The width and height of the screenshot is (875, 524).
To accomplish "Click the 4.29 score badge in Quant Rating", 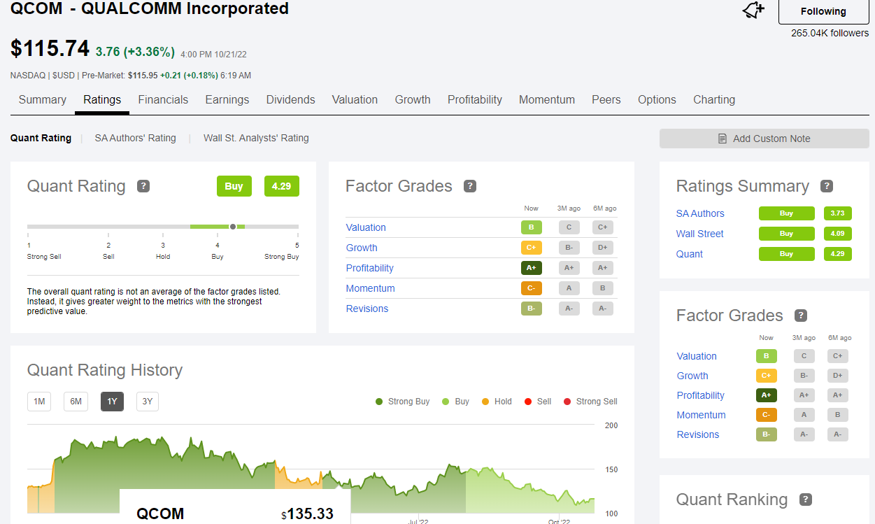I will click(281, 186).
